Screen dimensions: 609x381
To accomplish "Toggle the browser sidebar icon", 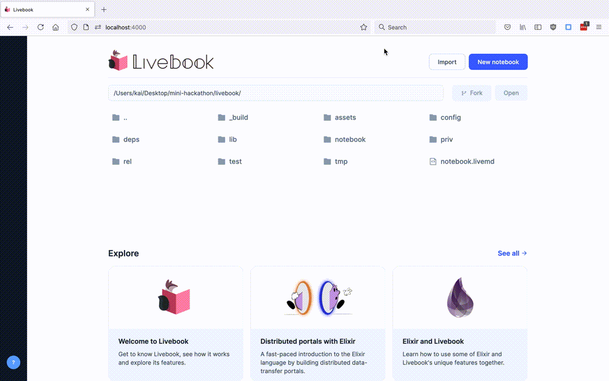I will [x=538, y=27].
